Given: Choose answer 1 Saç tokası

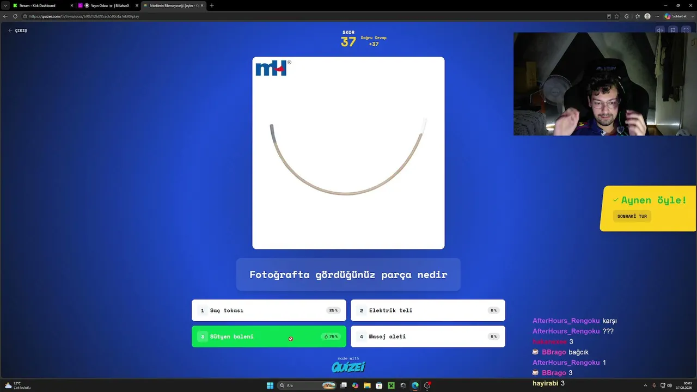Looking at the screenshot, I should pos(269,310).
